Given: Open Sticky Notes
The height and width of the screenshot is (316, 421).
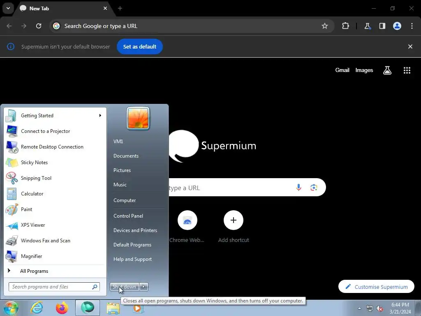Looking at the screenshot, I should click(55, 162).
